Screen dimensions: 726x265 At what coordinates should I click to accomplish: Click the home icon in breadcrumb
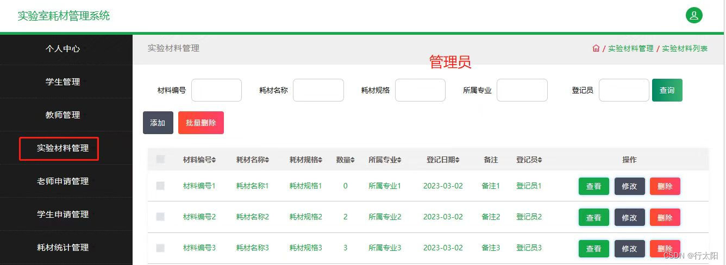596,48
